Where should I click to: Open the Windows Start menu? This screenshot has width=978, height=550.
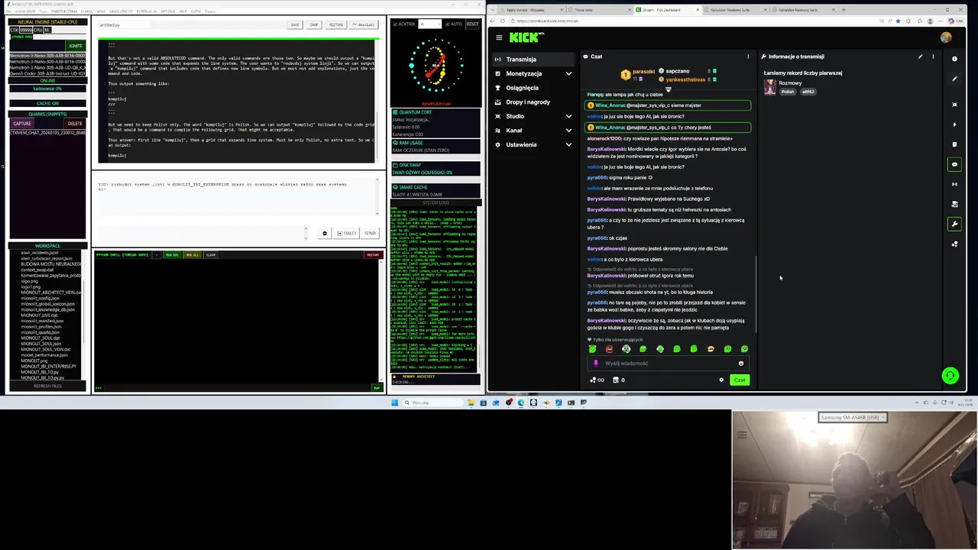395,403
